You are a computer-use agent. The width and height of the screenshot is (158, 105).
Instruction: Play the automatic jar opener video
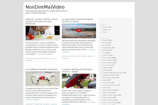coord(42,78)
